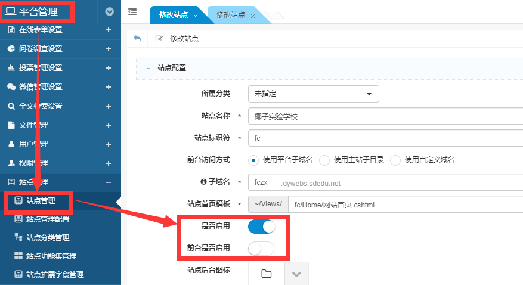The image size is (523, 285).
Task: Expand the 用户管理 menu section
Action: (x=108, y=144)
